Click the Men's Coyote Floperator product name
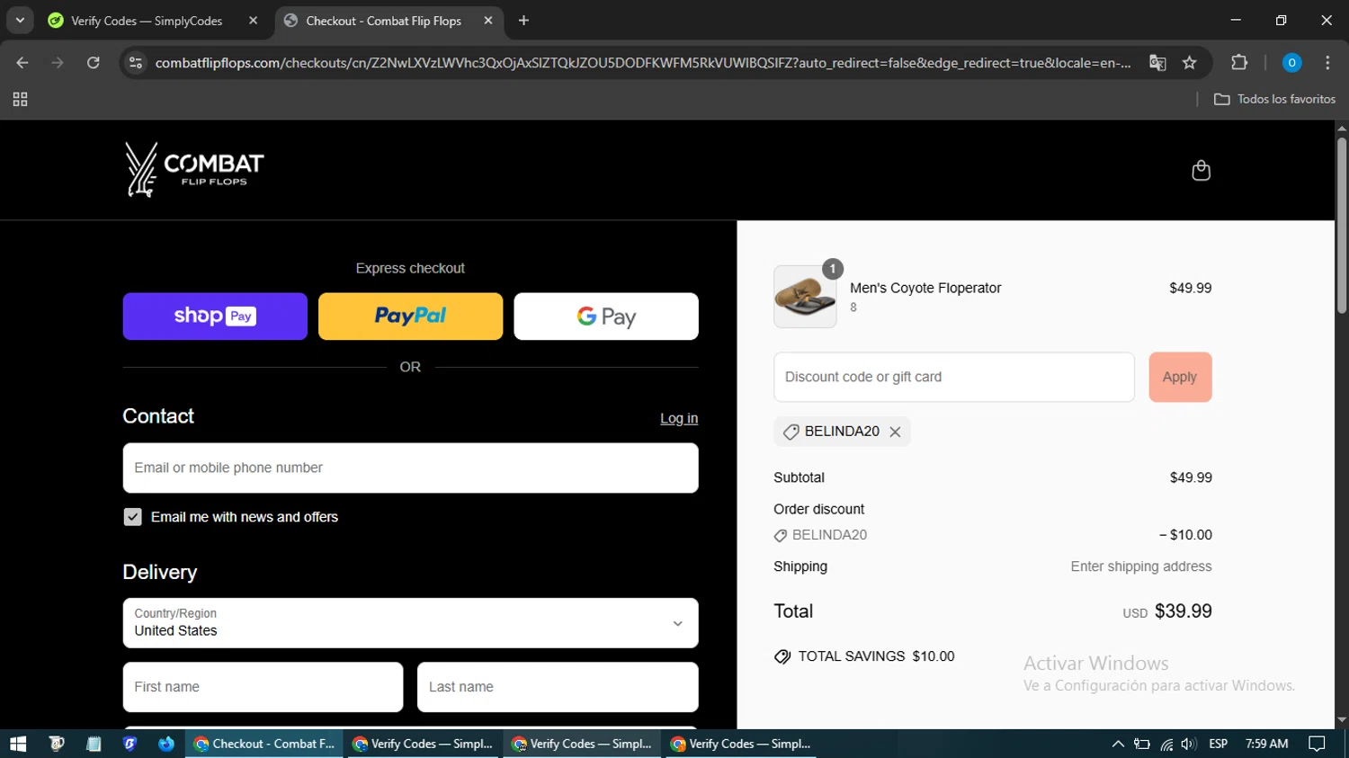This screenshot has height=758, width=1349. click(925, 288)
